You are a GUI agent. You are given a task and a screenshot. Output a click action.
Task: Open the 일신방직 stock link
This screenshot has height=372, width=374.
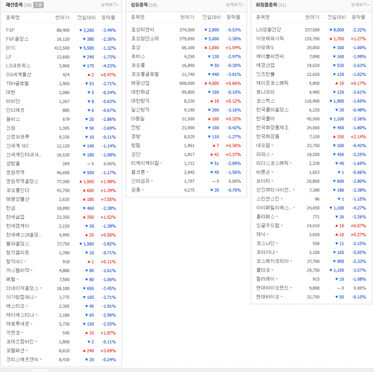(x=141, y=110)
